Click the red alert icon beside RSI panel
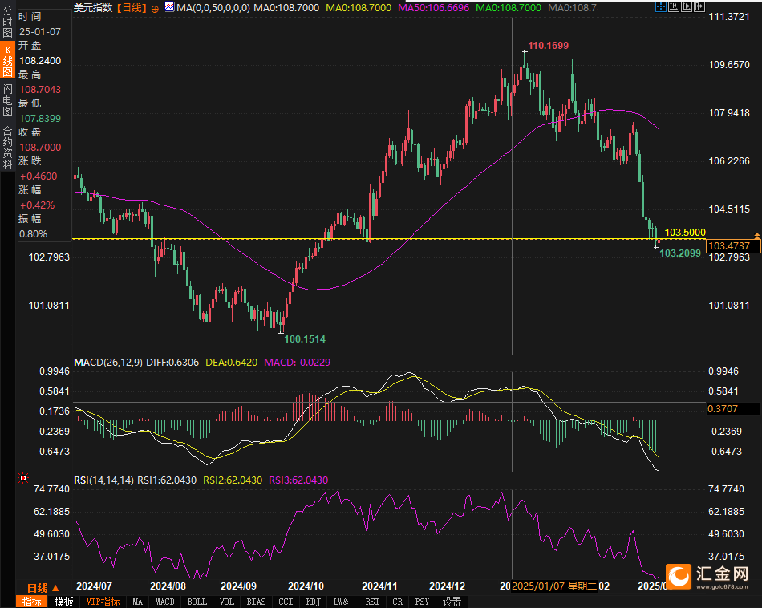The height and width of the screenshot is (608, 762). pos(22,478)
